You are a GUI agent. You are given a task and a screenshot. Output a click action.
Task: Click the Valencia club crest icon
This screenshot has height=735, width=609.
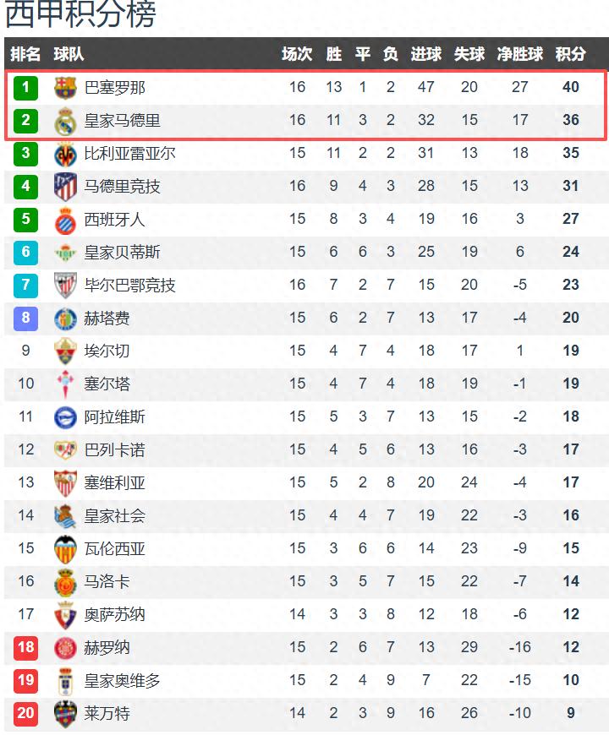65,548
